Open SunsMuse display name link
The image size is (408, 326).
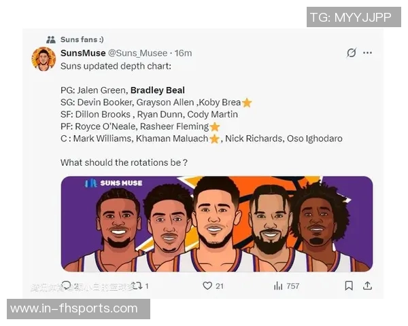83,53
